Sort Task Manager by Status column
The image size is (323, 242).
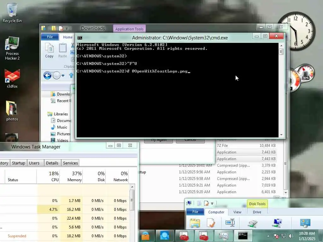[21, 176]
